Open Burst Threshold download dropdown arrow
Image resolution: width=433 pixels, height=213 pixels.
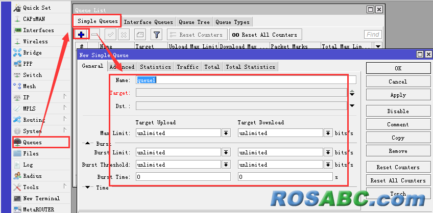click(x=328, y=165)
